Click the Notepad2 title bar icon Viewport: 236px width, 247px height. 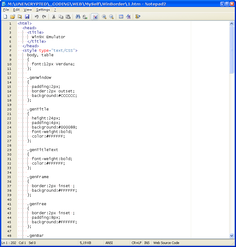coord(4,4)
